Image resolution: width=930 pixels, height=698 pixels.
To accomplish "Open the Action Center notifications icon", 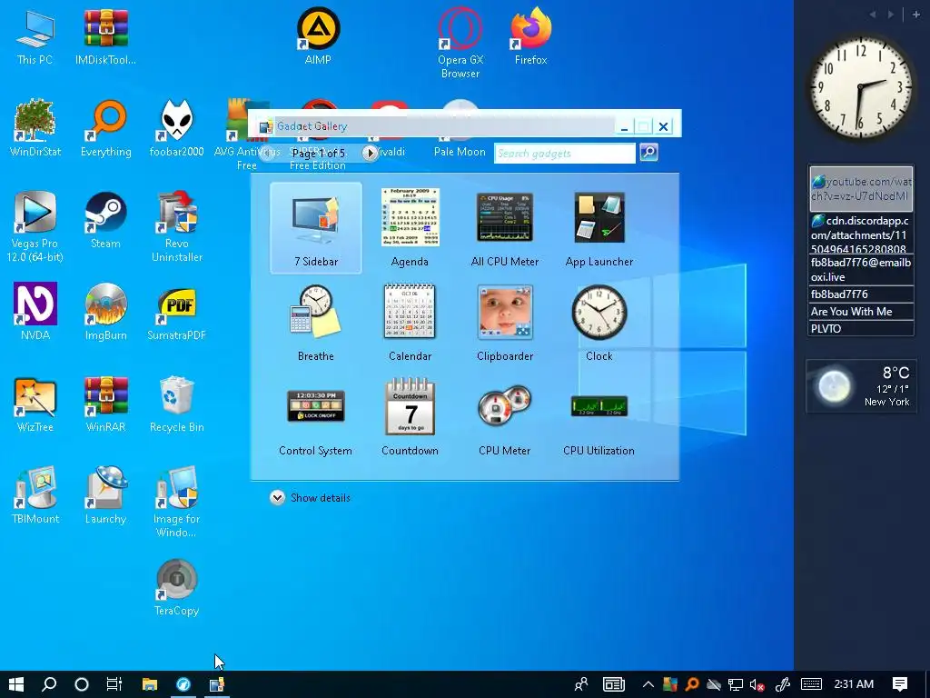I will click(900, 684).
